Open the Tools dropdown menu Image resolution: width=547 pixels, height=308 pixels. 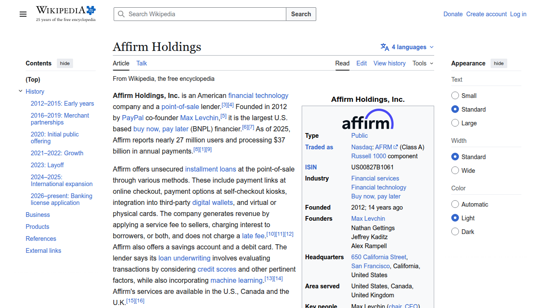[423, 63]
